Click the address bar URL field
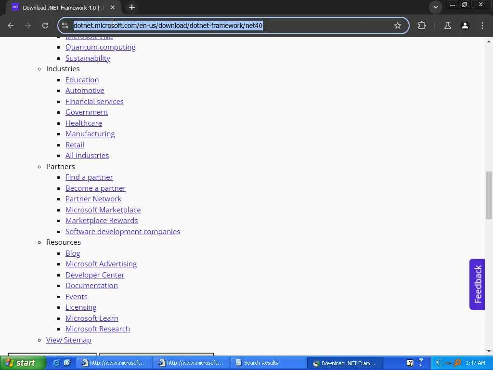 [x=233, y=26]
